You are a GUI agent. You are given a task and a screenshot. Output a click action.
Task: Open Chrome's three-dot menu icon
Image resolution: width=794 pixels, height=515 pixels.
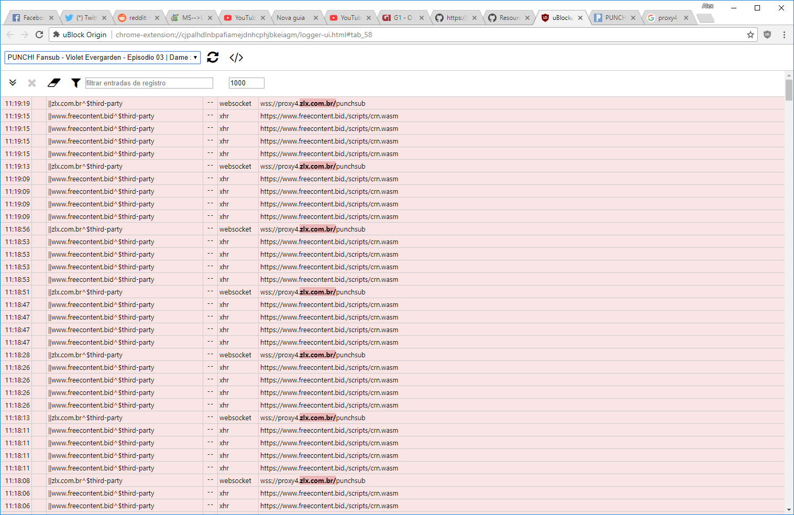(x=784, y=35)
